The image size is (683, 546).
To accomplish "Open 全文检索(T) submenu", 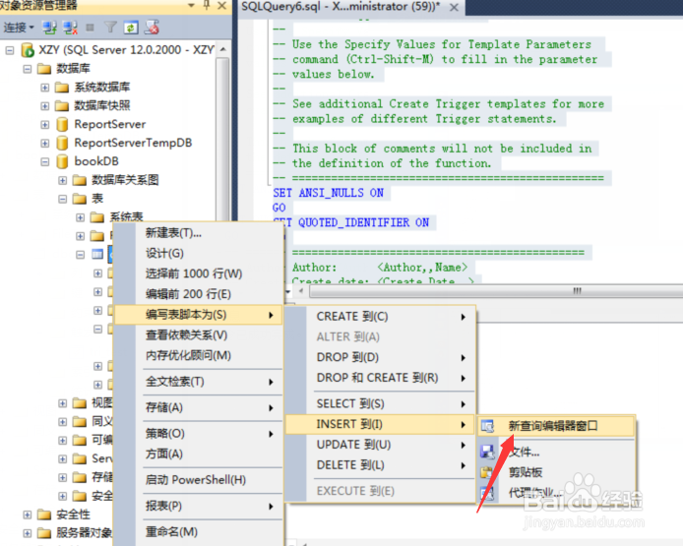I will click(x=198, y=382).
